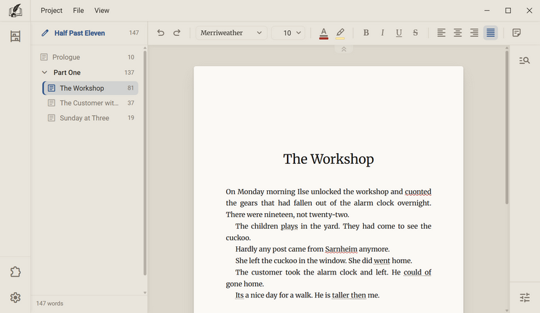Open the adjustment sliders icon at bottom right
540x313 pixels.
[x=524, y=297]
